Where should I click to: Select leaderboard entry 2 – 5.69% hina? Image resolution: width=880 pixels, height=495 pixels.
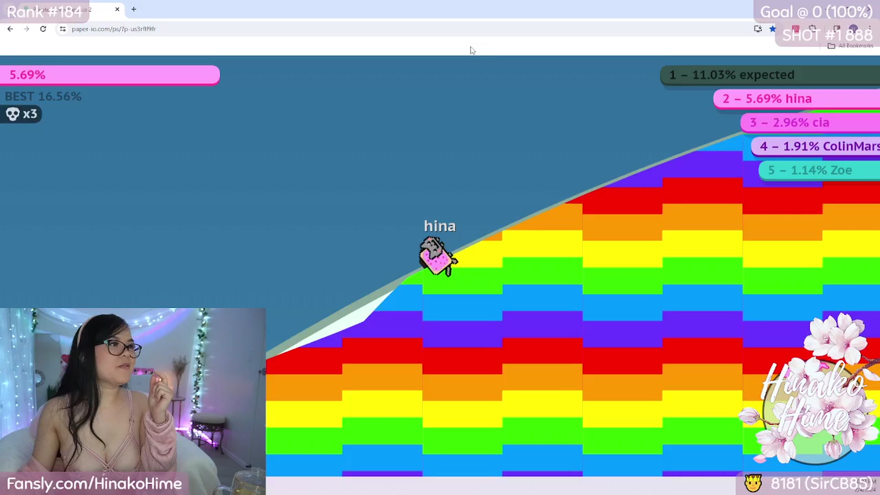pyautogui.click(x=797, y=99)
